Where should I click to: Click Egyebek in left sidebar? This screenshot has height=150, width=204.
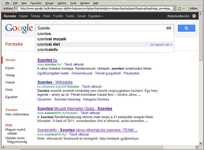point(12,97)
